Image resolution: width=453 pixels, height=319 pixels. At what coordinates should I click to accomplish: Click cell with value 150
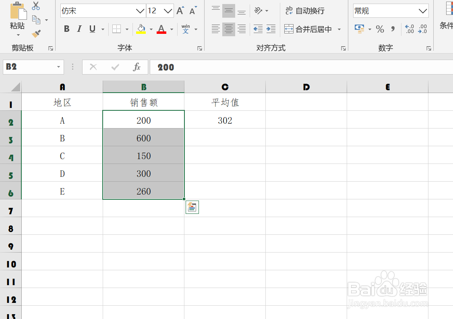coord(144,155)
